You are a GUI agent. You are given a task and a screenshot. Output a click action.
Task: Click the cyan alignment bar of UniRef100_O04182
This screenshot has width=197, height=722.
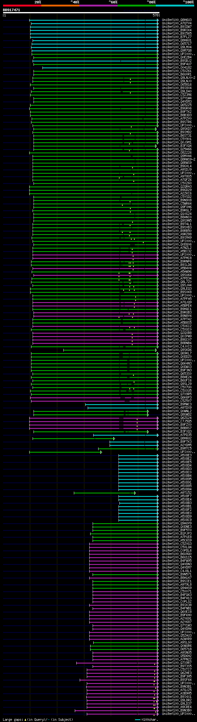101,67
